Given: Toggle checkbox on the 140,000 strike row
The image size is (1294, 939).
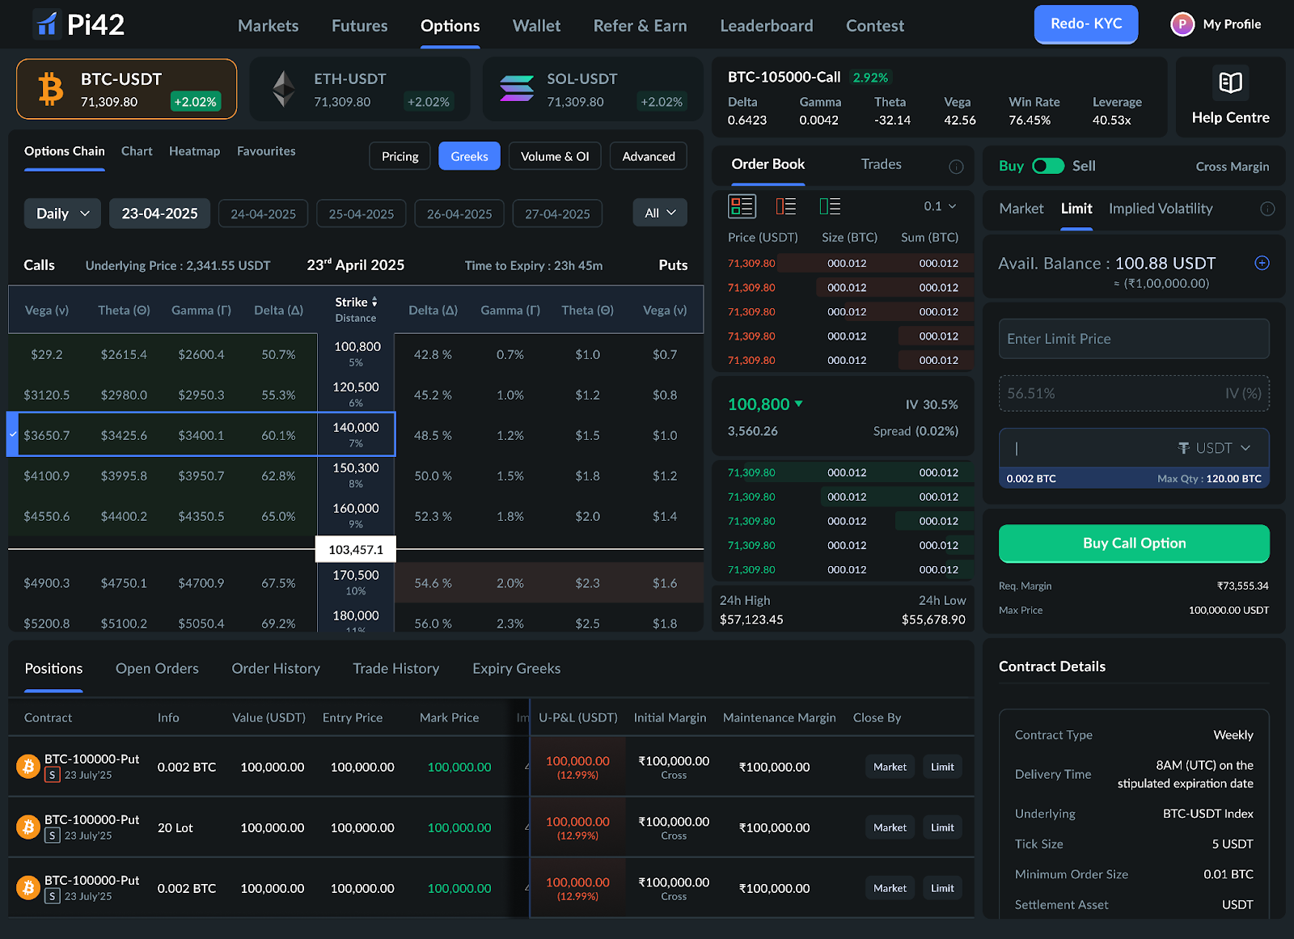Looking at the screenshot, I should 12,434.
